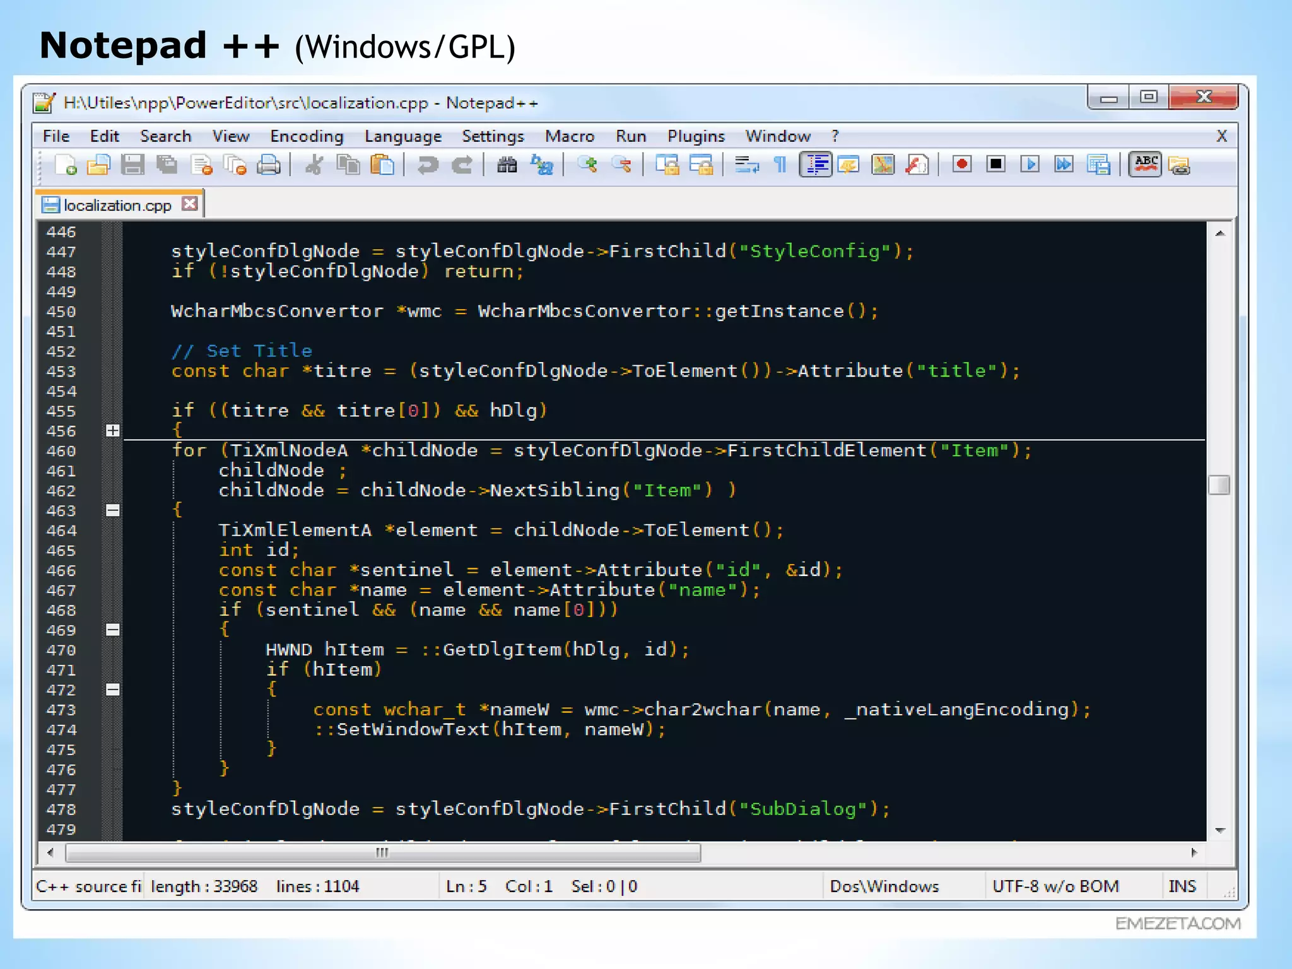Viewport: 1292px width, 969px height.
Task: Click the Close All documents icon
Action: [x=236, y=165]
